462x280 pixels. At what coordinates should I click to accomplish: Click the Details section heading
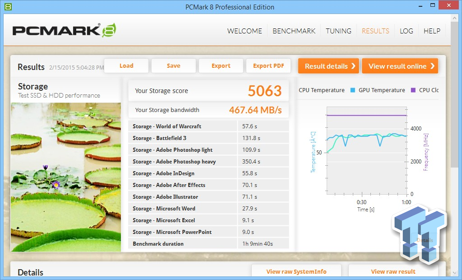point(30,272)
